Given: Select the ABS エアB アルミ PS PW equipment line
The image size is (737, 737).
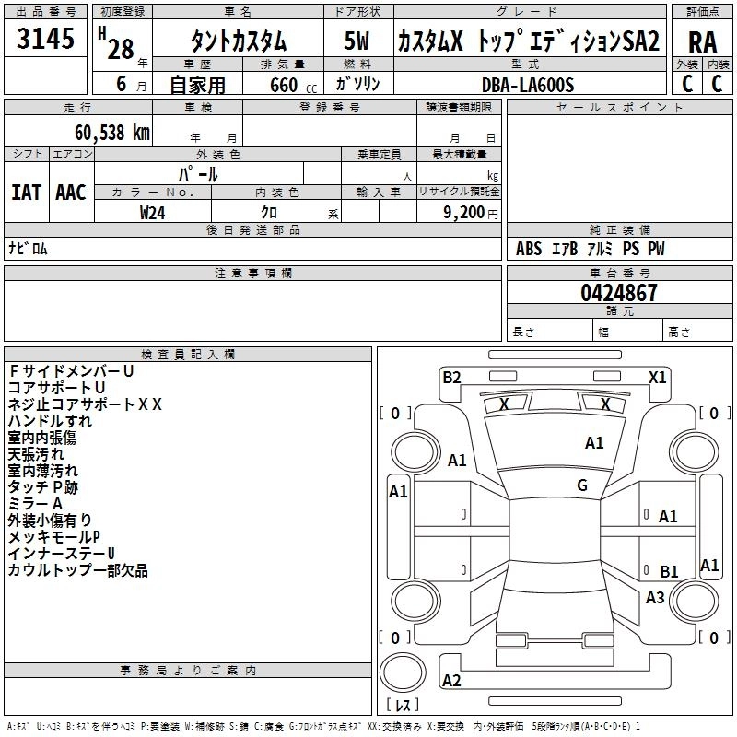Looking at the screenshot, I should [590, 249].
